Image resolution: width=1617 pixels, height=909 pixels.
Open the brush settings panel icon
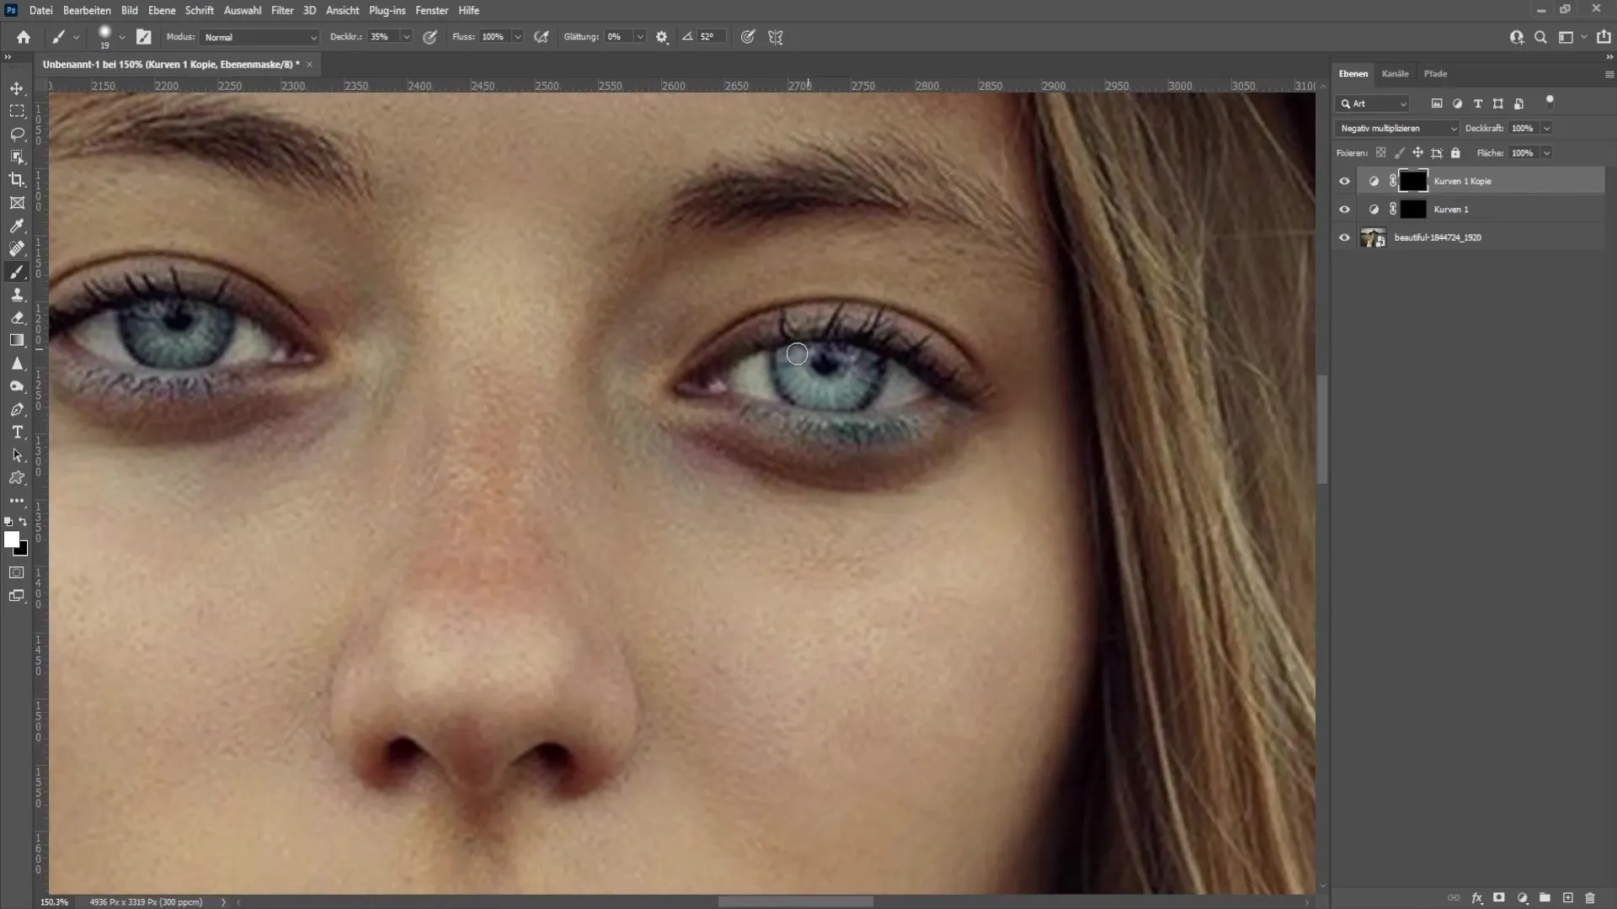(144, 37)
